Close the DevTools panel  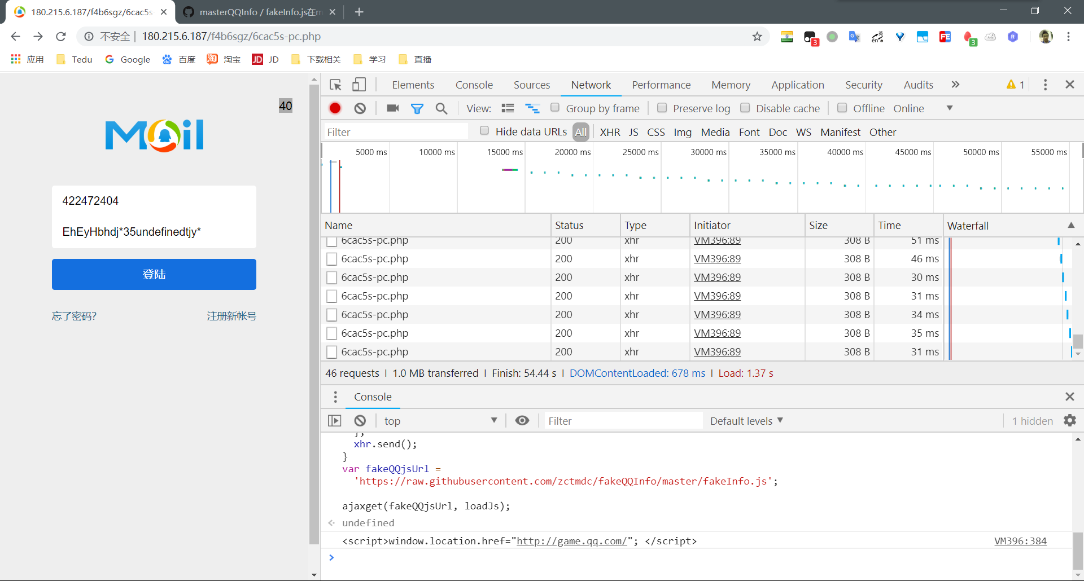1069,85
